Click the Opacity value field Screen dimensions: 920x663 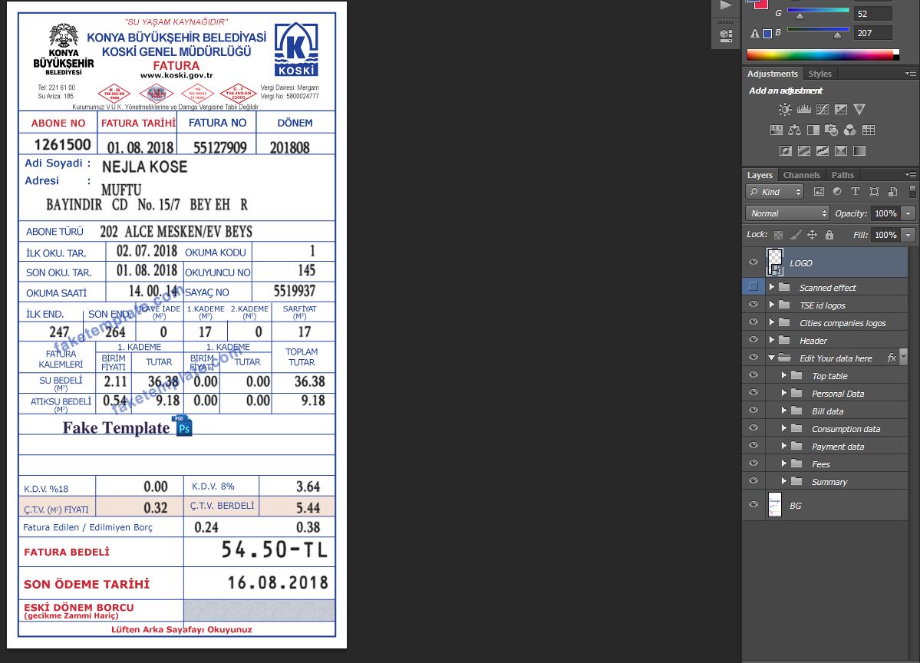(x=885, y=213)
